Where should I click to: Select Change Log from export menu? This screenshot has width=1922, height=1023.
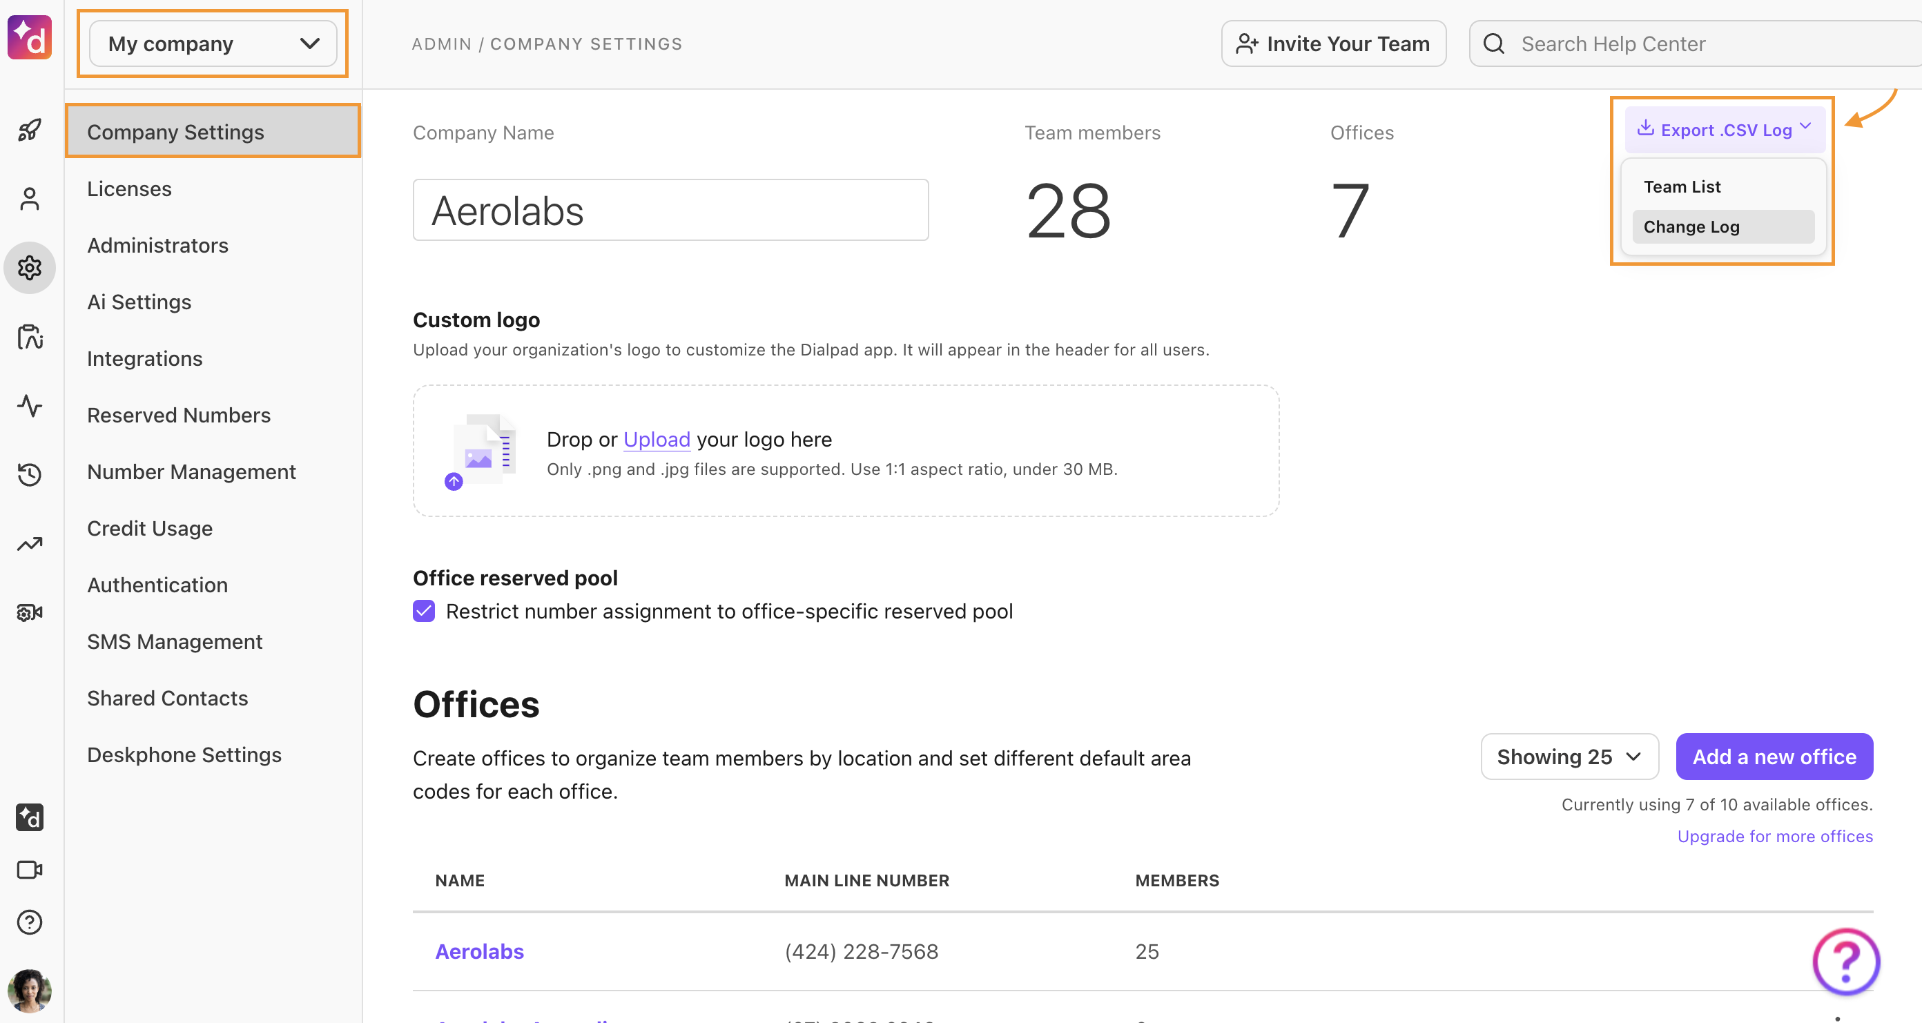tap(1722, 227)
